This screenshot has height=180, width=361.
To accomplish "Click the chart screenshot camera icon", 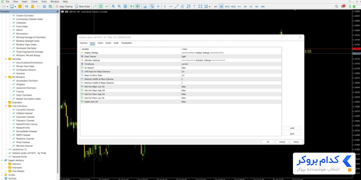I will pyautogui.click(x=145, y=6).
